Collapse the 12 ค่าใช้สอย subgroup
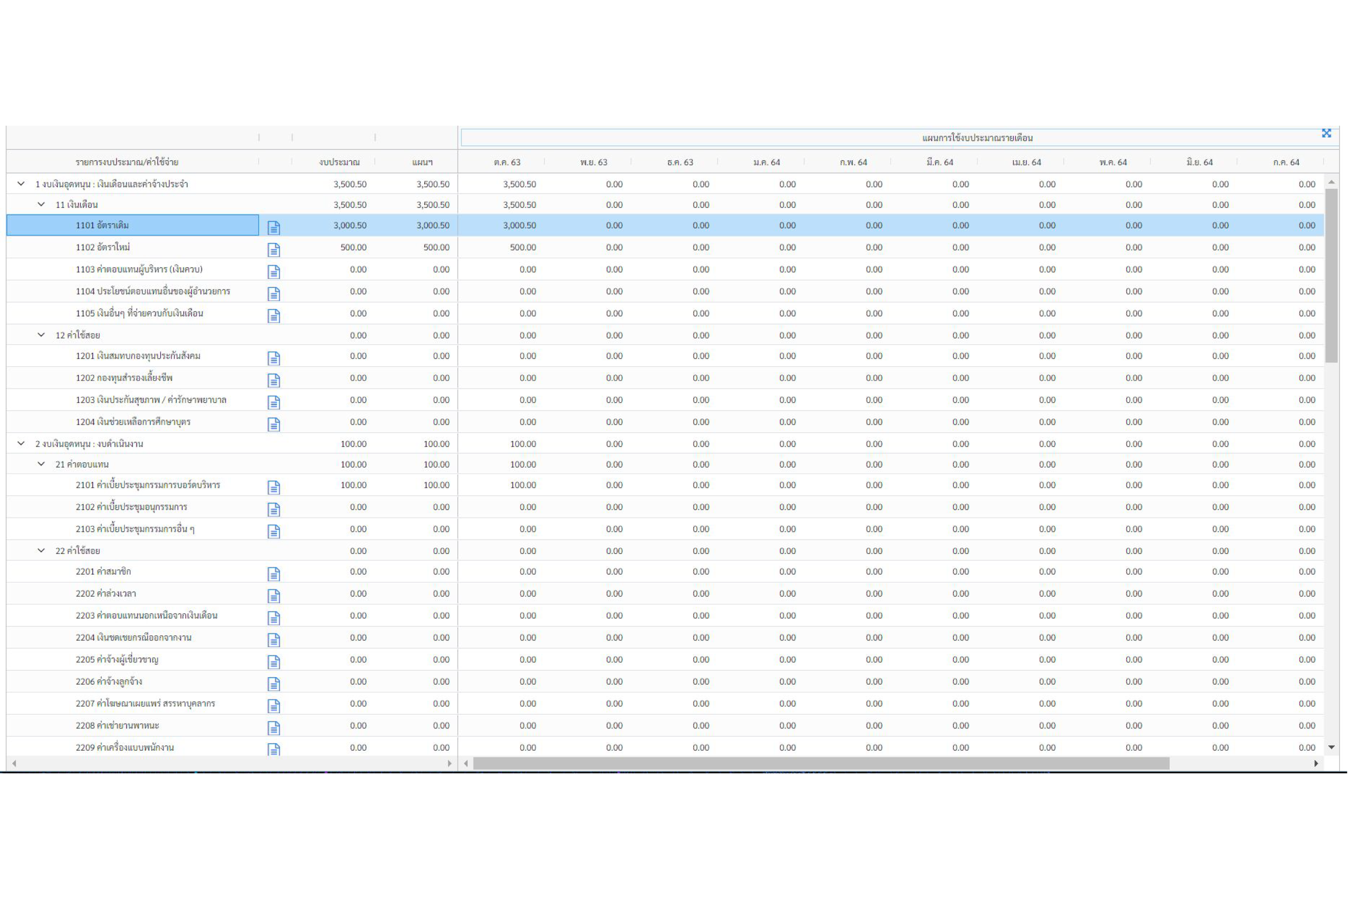 click(41, 335)
